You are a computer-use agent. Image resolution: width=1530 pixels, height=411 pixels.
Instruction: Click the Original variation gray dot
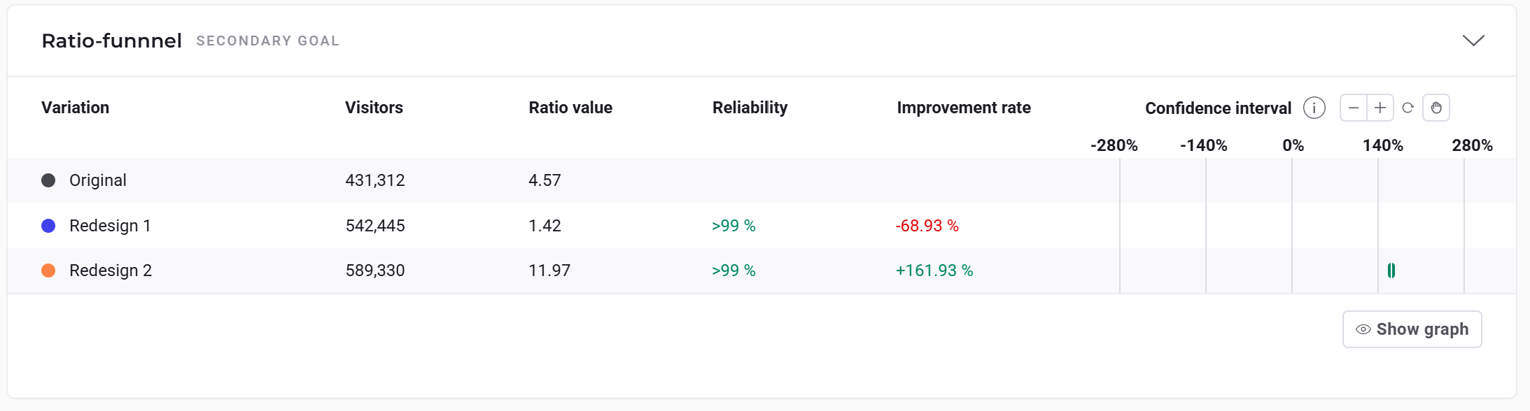[x=48, y=180]
